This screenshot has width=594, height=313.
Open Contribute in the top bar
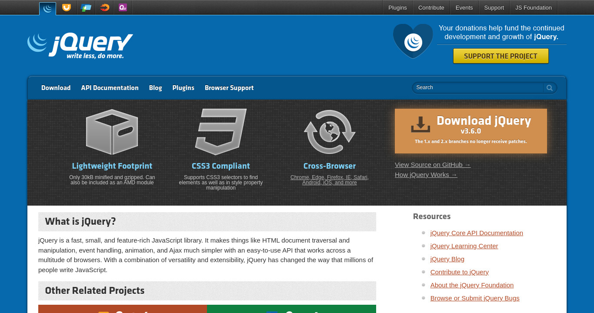pos(431,7)
